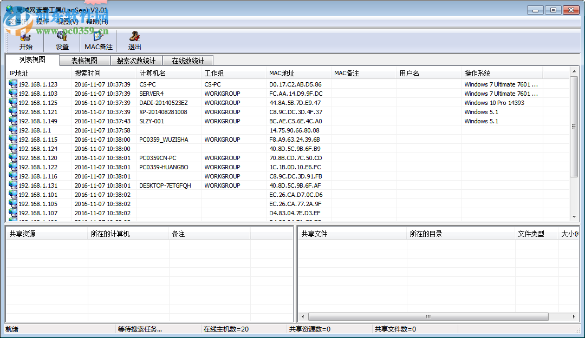This screenshot has height=338, width=585.
Task: Open the 搜索次数统计 statistics tab
Action: point(136,60)
